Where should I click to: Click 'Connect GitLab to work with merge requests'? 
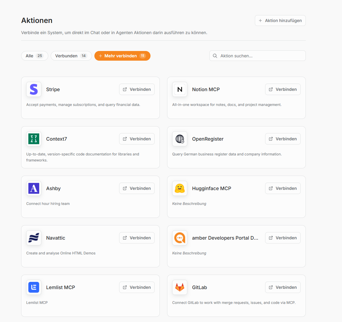pos(234,303)
